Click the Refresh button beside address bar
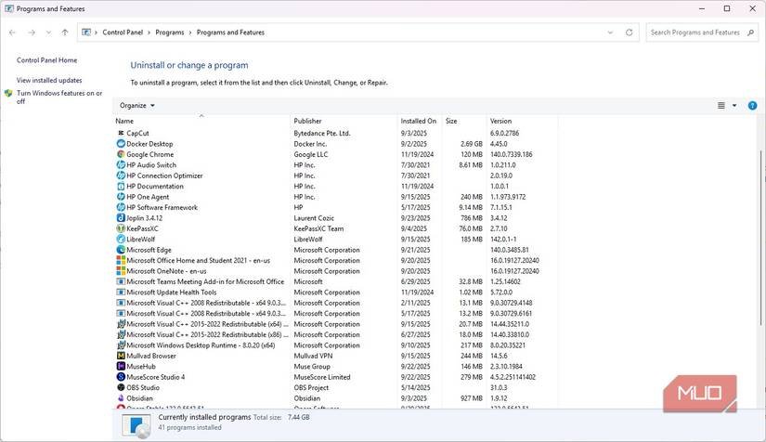The width and height of the screenshot is (766, 442). 629,32
